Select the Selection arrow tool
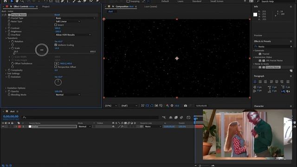 click(12, 1)
